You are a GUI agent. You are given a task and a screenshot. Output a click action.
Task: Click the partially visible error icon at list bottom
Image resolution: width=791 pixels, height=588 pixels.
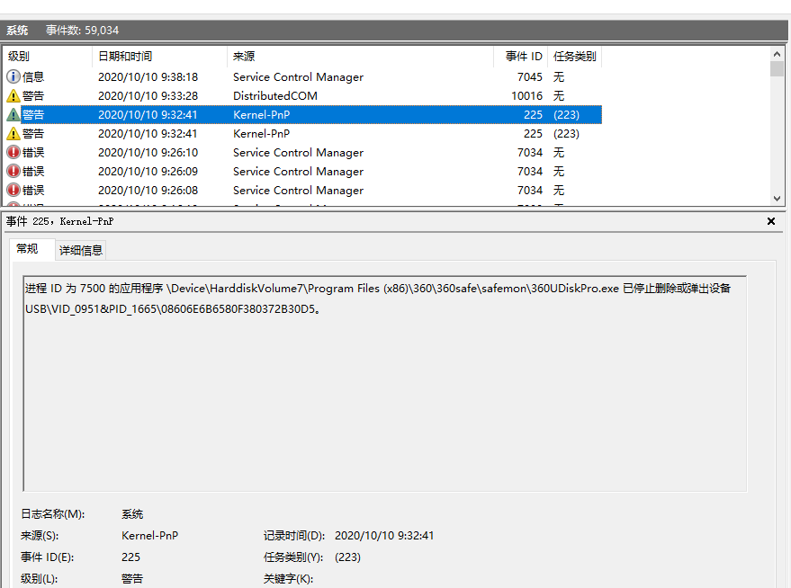click(x=13, y=206)
